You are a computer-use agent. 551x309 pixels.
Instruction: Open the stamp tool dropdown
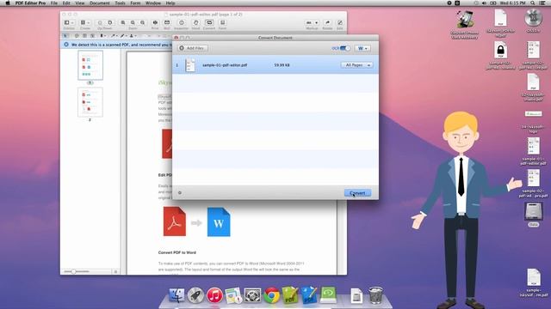133,36
